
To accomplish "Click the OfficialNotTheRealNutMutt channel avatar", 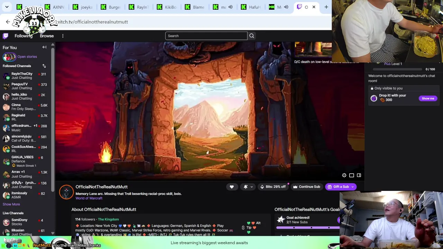I will (66, 192).
